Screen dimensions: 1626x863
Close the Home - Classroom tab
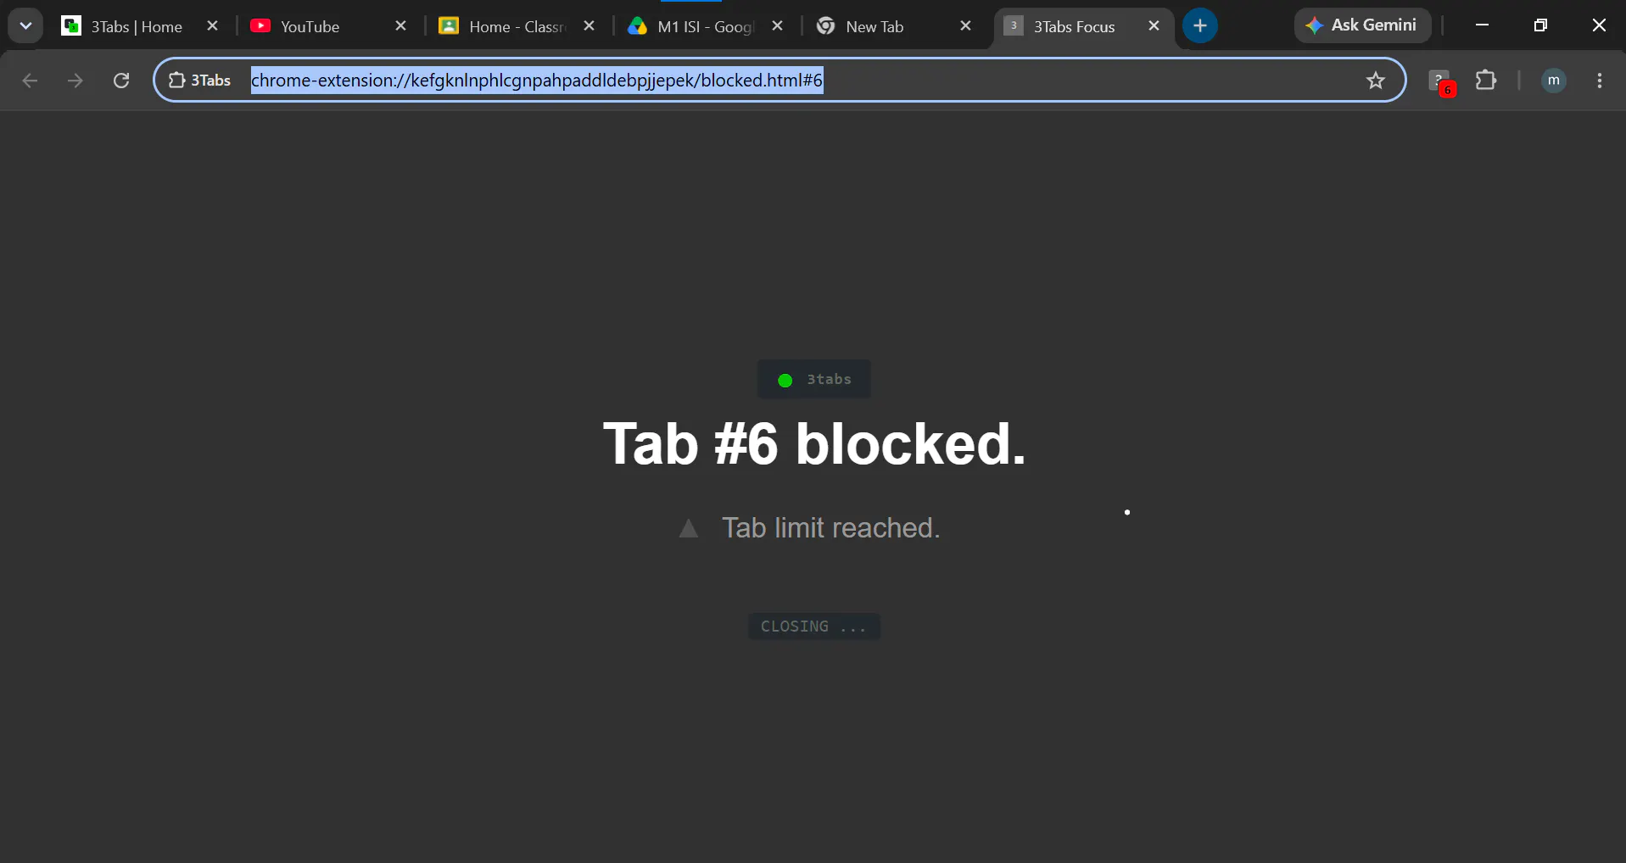tap(589, 26)
